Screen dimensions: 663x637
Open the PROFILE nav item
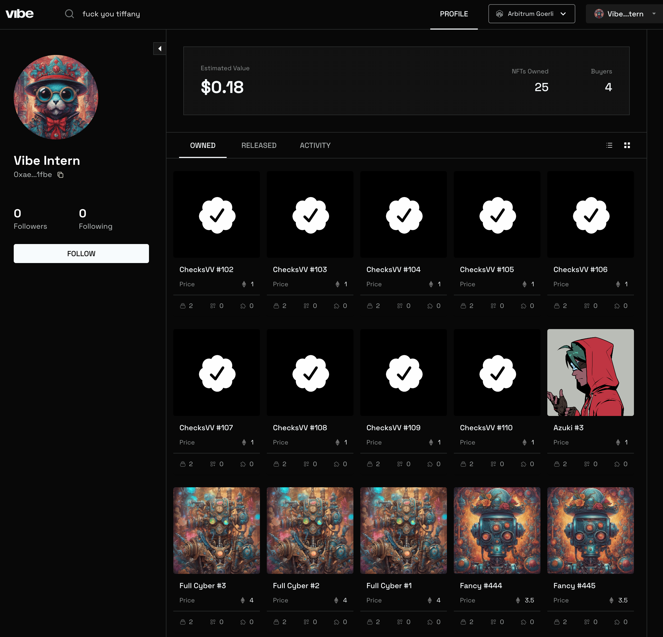454,14
